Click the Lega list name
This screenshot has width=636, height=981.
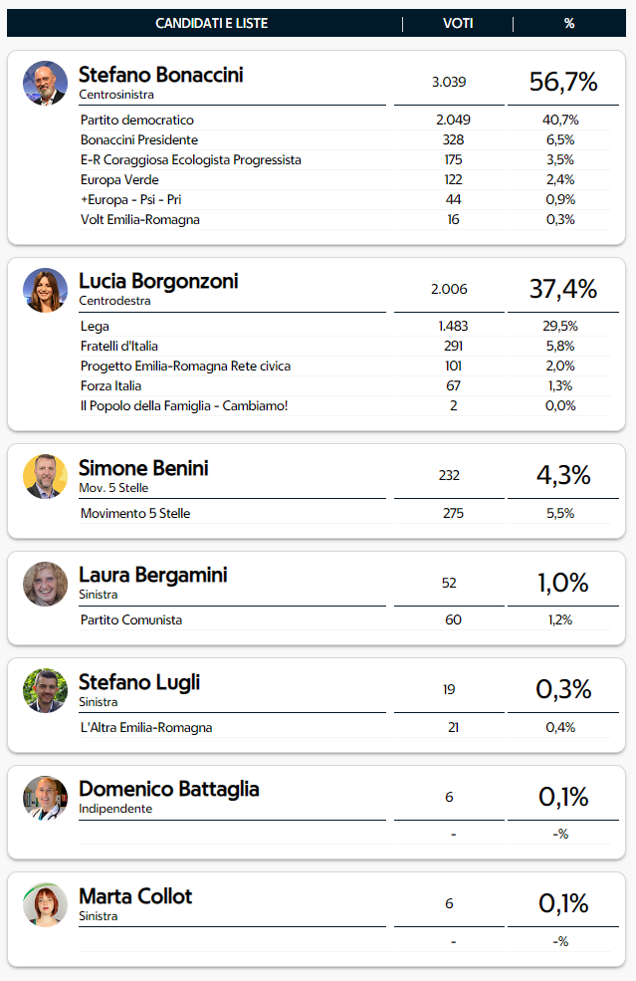click(95, 327)
